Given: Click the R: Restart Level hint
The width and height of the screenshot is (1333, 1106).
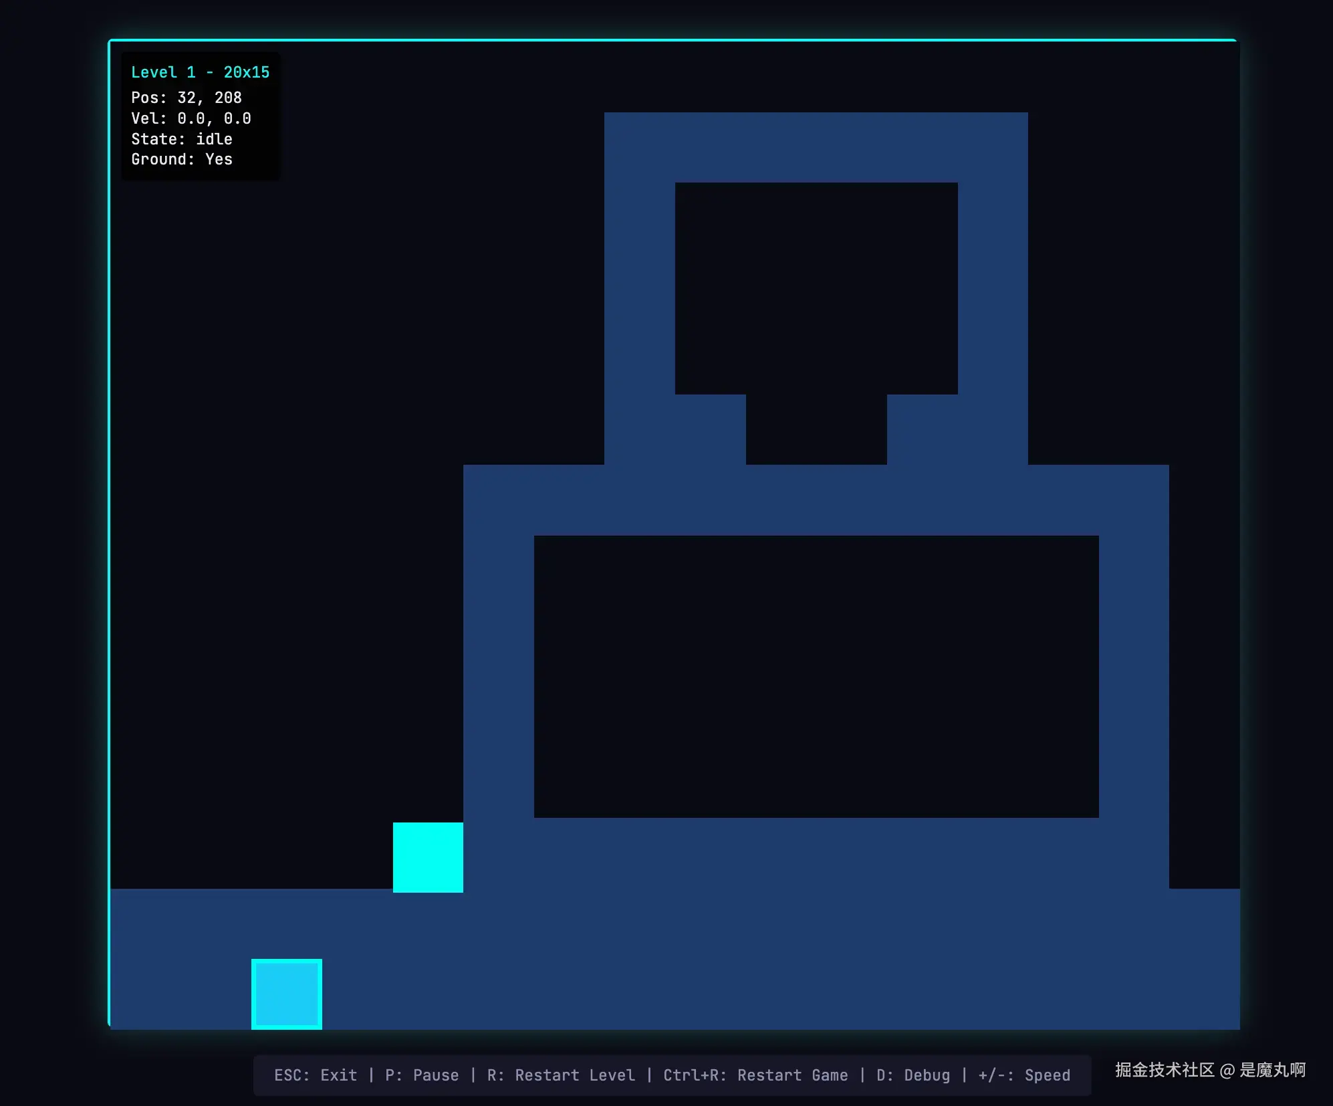Looking at the screenshot, I should click(x=561, y=1075).
